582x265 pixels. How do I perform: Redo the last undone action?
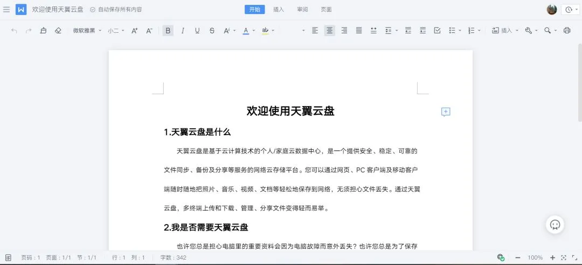pyautogui.click(x=29, y=31)
